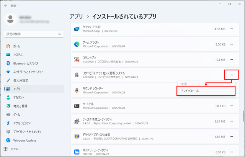The image size is (245, 157).
Task: Open アカウント settings
Action: (x=34, y=98)
